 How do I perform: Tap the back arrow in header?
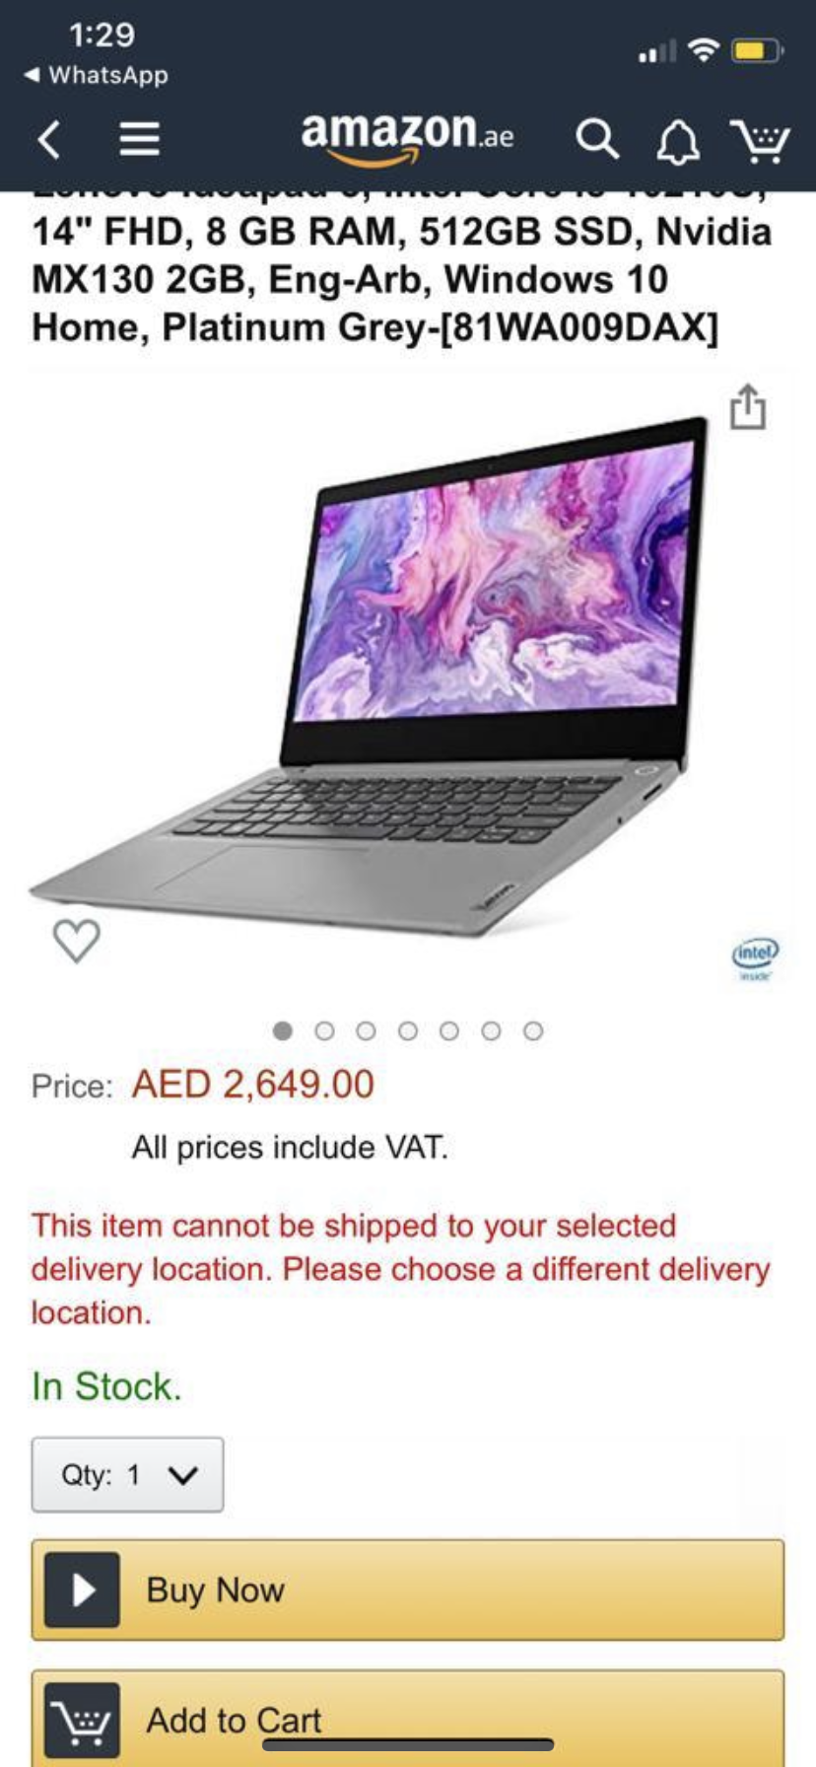tap(50, 139)
